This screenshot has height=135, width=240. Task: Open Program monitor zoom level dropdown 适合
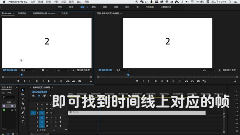(x=123, y=70)
